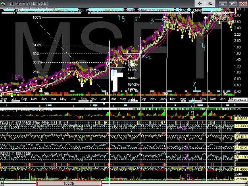Viewport: 248px width, 186px height.
Task: Click the 50.1189 RSI value label
Action: (241, 157)
